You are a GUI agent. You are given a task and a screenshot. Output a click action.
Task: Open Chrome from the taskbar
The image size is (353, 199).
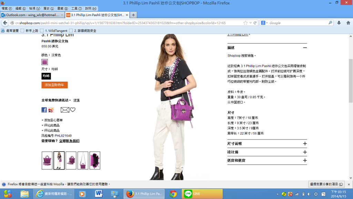(173, 193)
